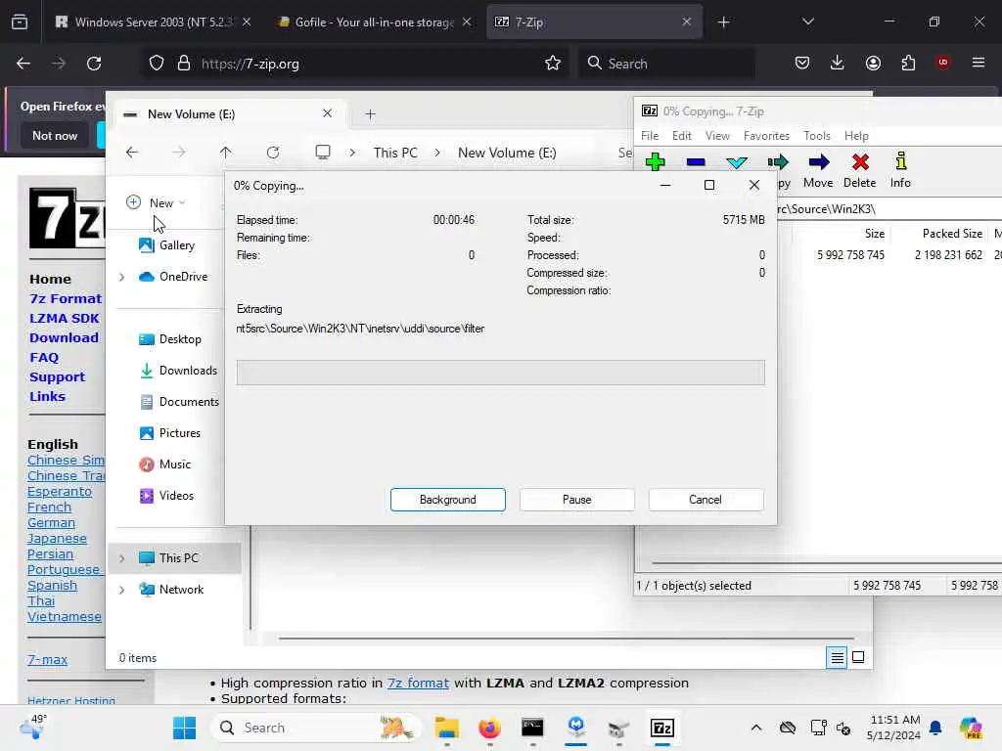
Task: Click horizontal scrollbar in 7-Zip window
Action: pos(827,563)
